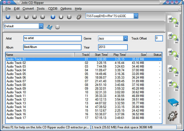Click the sidebar vertical scrollbar

pos(181,69)
